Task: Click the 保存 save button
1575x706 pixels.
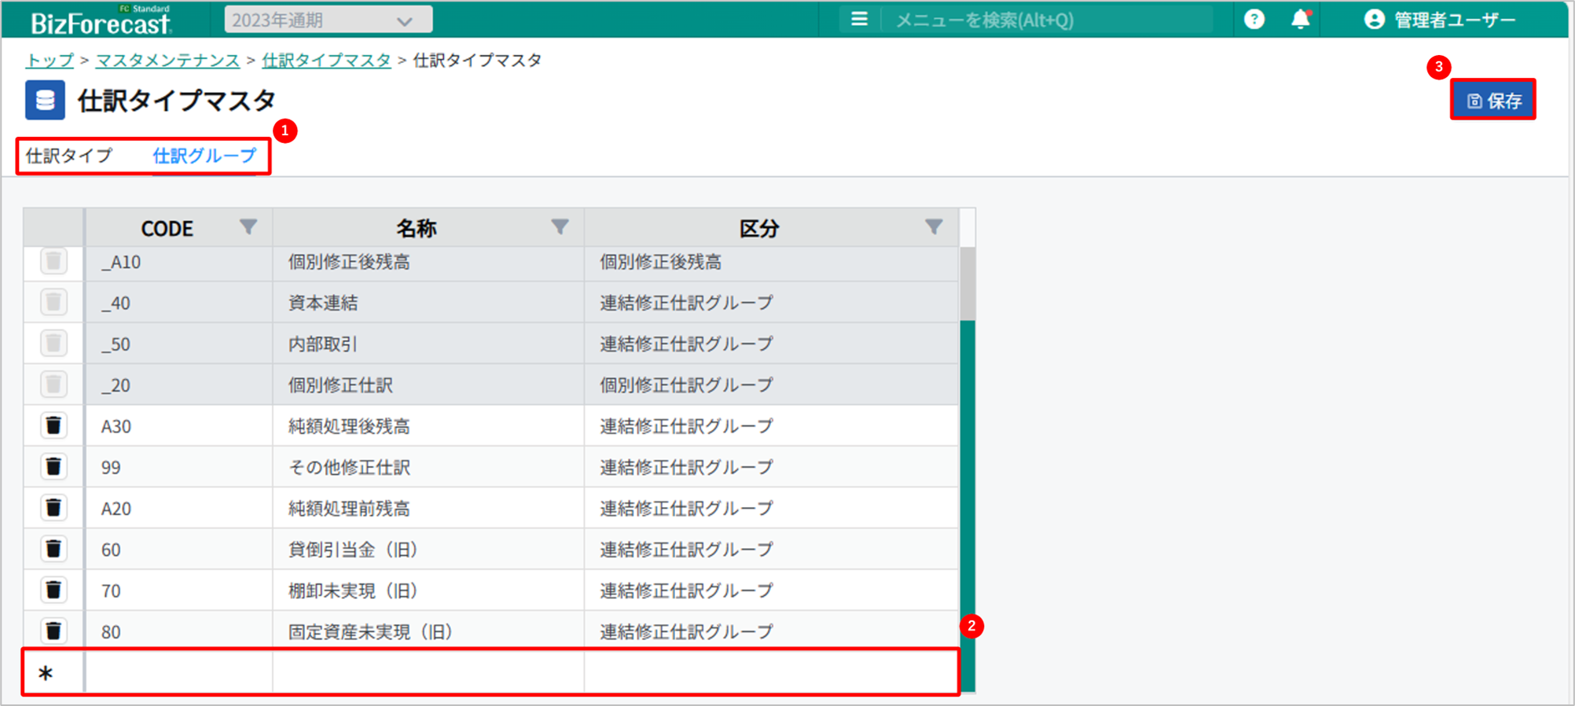Action: 1492,100
